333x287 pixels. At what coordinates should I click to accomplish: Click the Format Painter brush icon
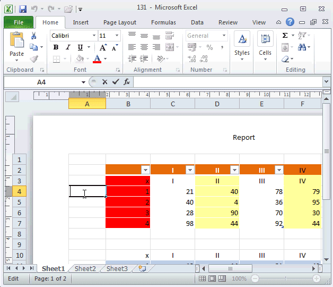(34, 58)
